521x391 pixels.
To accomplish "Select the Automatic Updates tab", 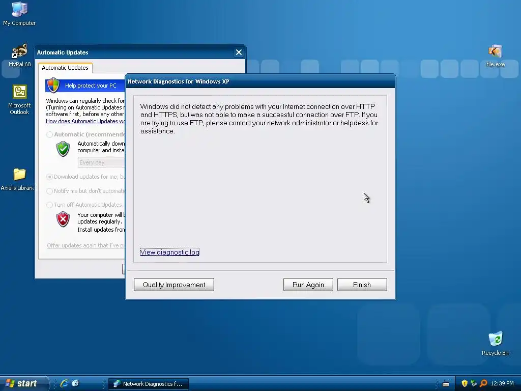I will coord(65,68).
